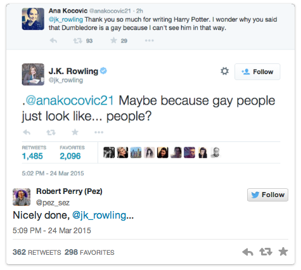Viewport: 301px width, 270px height.
Task: Follow J.K. Rowling
Action: 257,72
